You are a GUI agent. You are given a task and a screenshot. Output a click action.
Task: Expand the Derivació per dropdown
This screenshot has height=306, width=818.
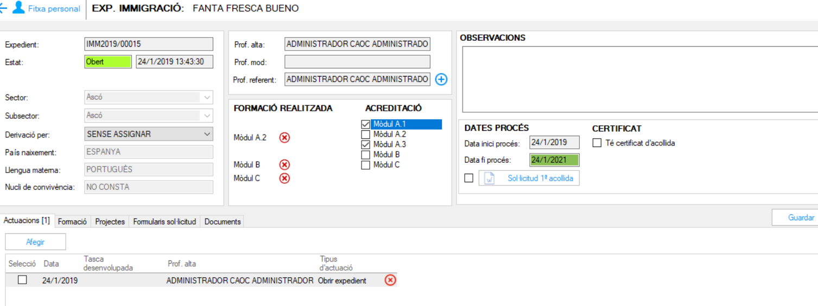coord(207,134)
